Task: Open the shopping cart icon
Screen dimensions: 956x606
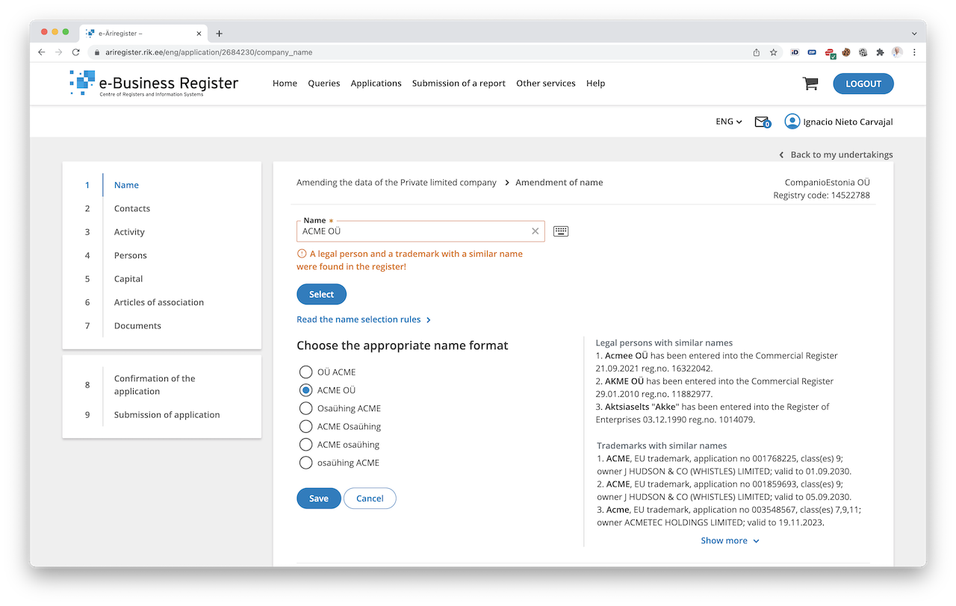Action: 810,84
